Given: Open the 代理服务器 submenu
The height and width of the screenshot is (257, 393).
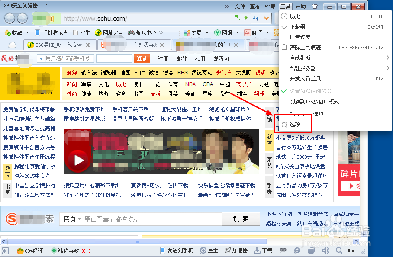Looking at the screenshot, I should tap(335, 68).
